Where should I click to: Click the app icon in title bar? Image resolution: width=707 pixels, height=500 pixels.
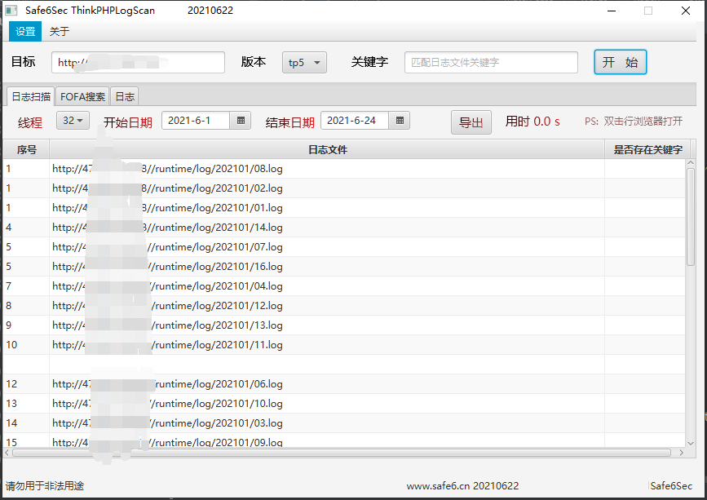point(11,11)
